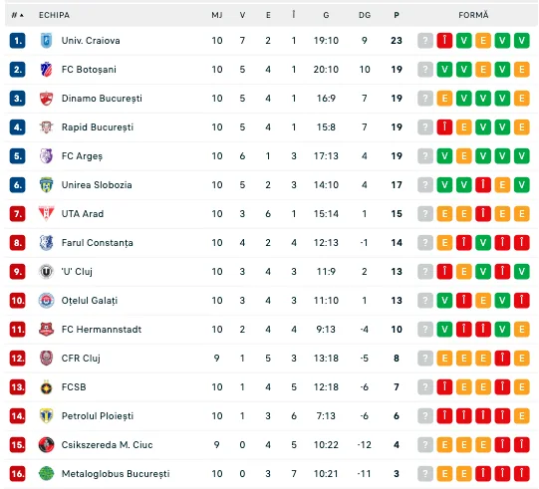Click the UTA Arad club crest
The width and height of the screenshot is (539, 489).
point(46,214)
